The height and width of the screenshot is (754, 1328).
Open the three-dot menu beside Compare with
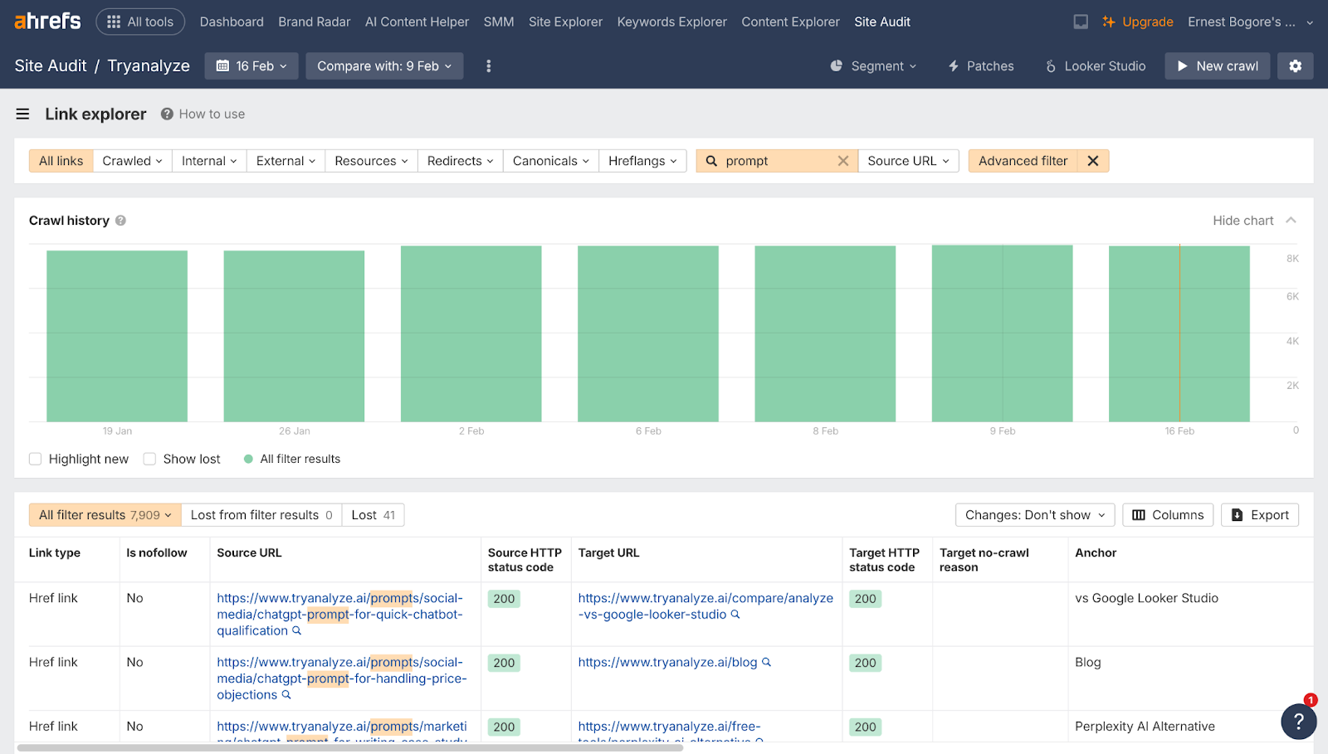pos(488,66)
